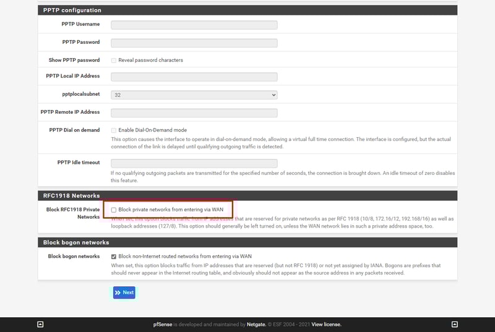This screenshot has width=495, height=332.
Task: Enable Dial-On-Demand mode checkbox
Action: click(x=114, y=130)
